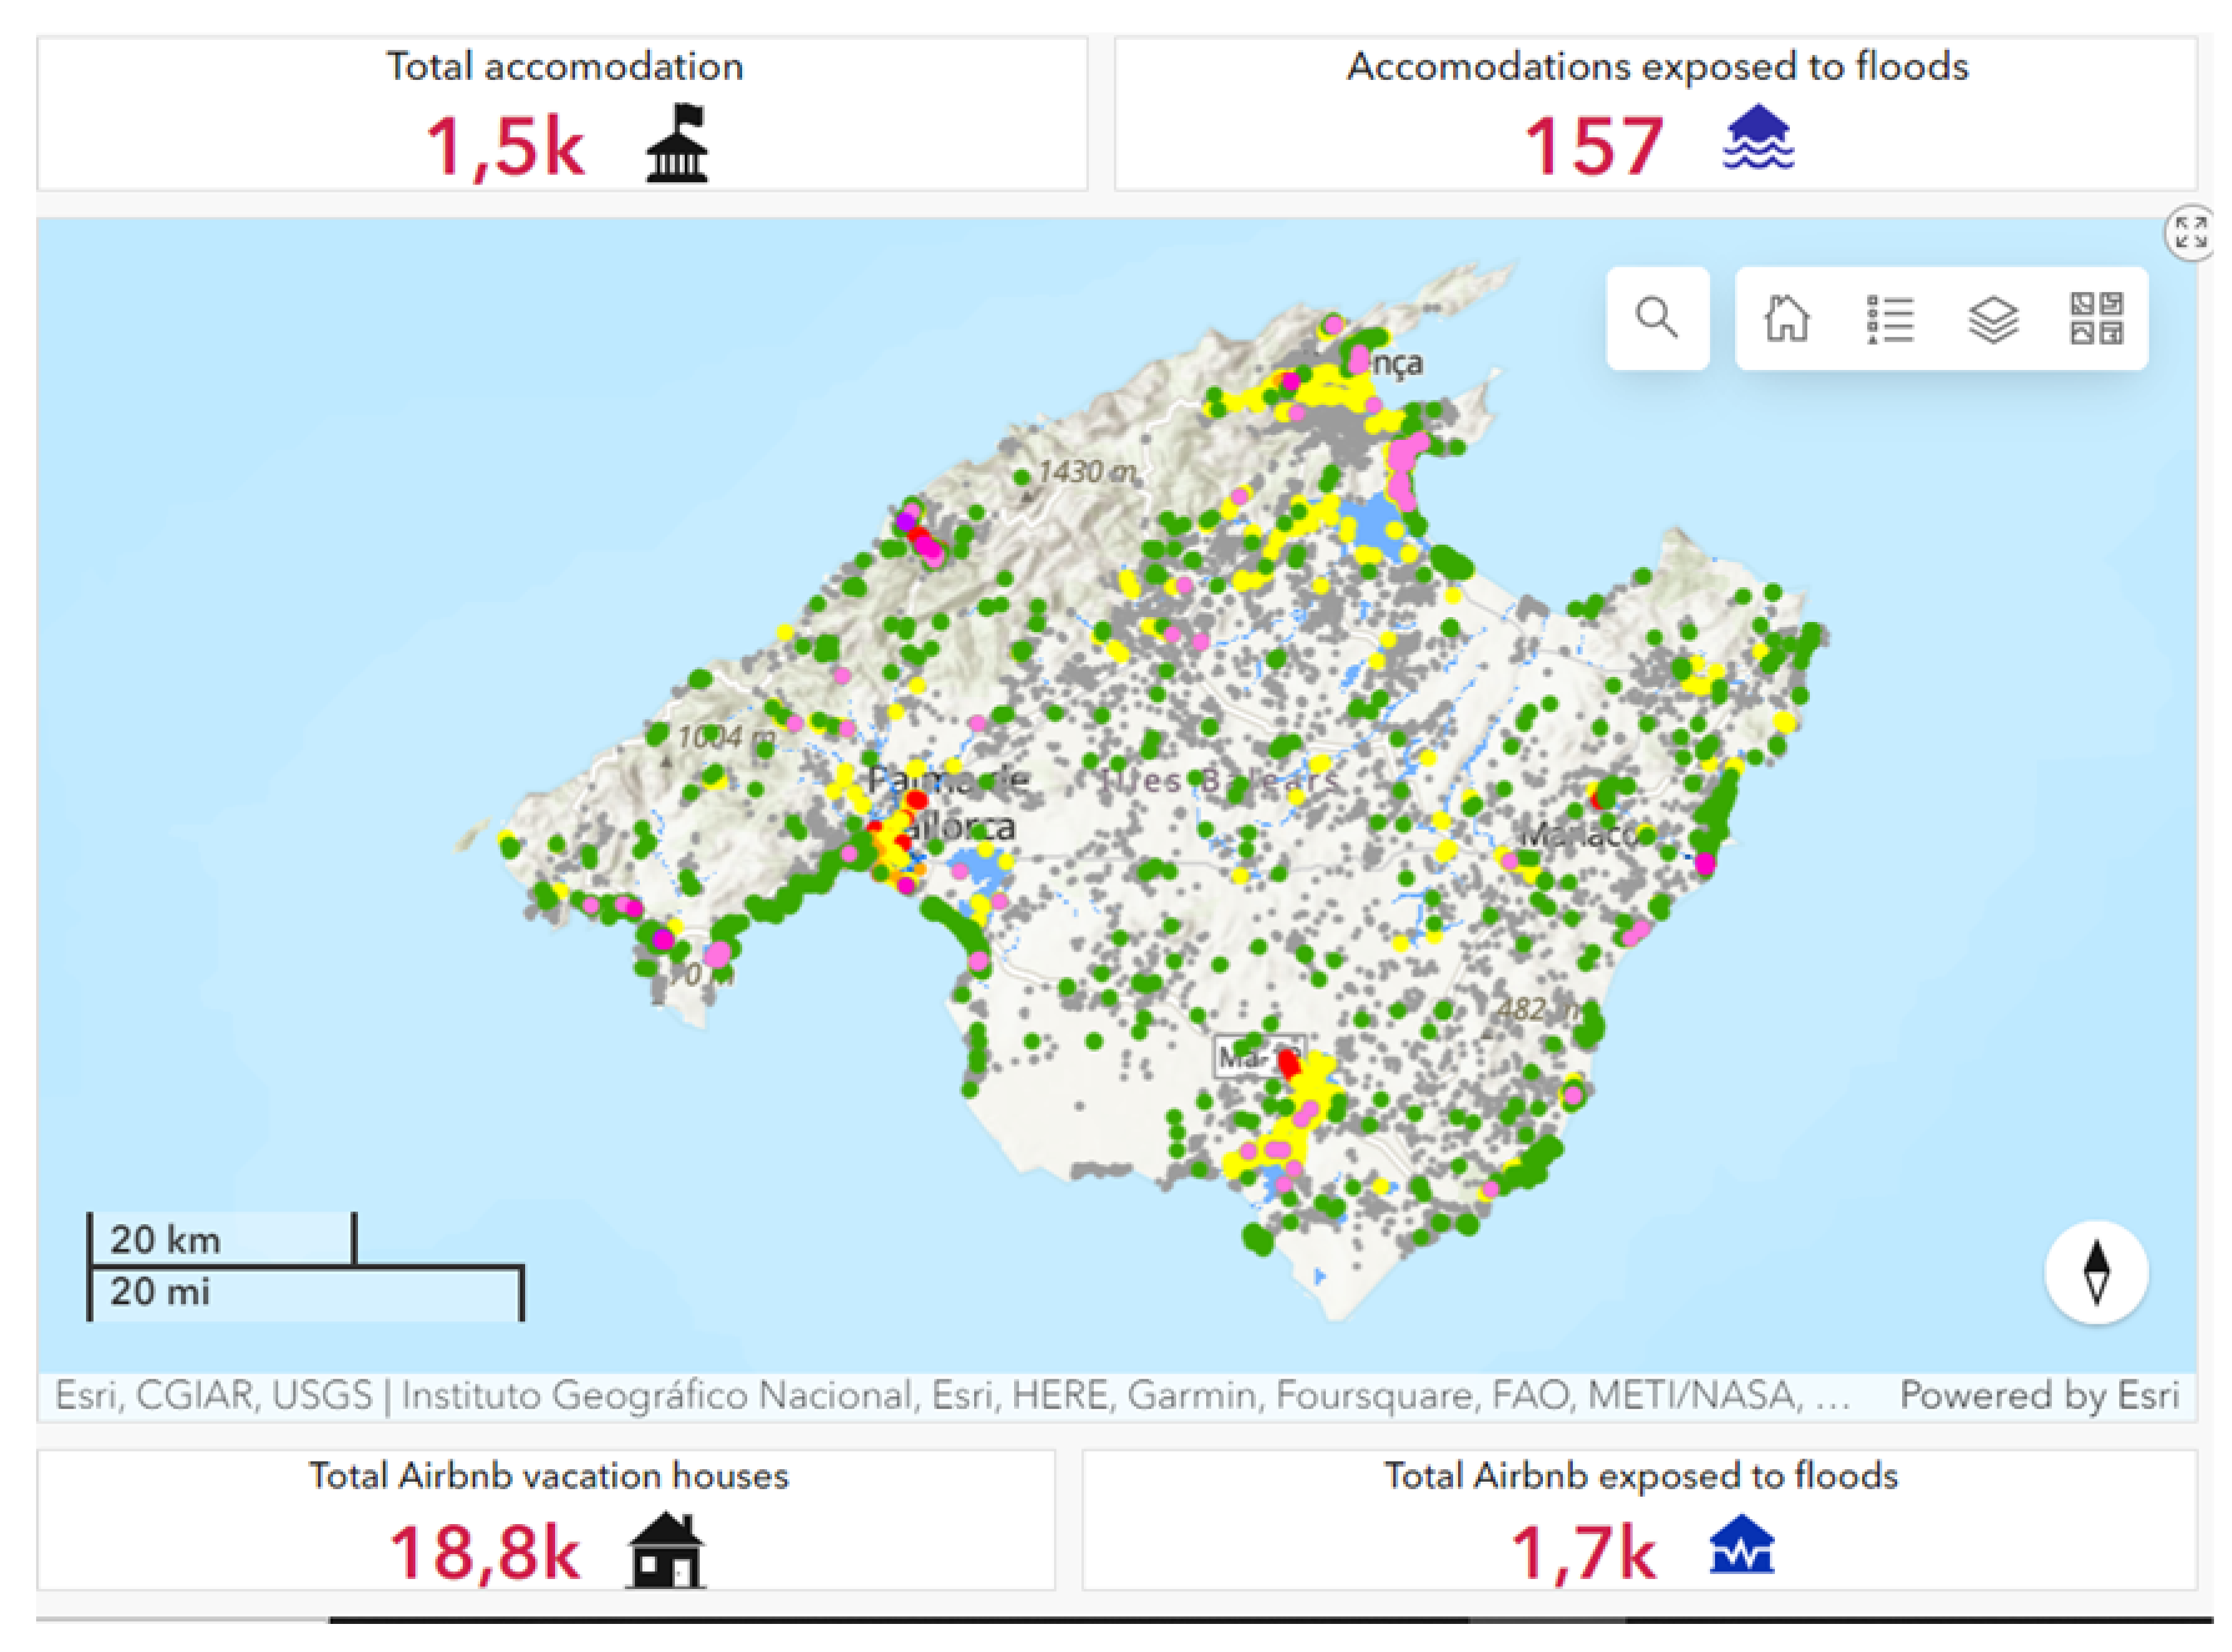Open the basemap gallery grid

(2095, 318)
